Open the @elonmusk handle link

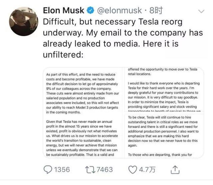click(x=119, y=11)
